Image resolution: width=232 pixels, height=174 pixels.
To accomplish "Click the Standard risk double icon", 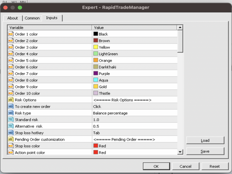I will tap(11, 120).
